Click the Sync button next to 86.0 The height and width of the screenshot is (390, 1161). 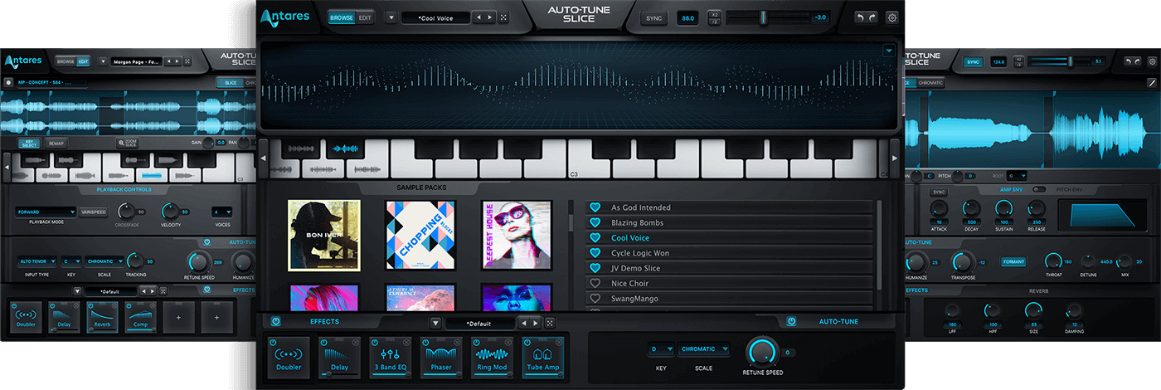[x=653, y=17]
